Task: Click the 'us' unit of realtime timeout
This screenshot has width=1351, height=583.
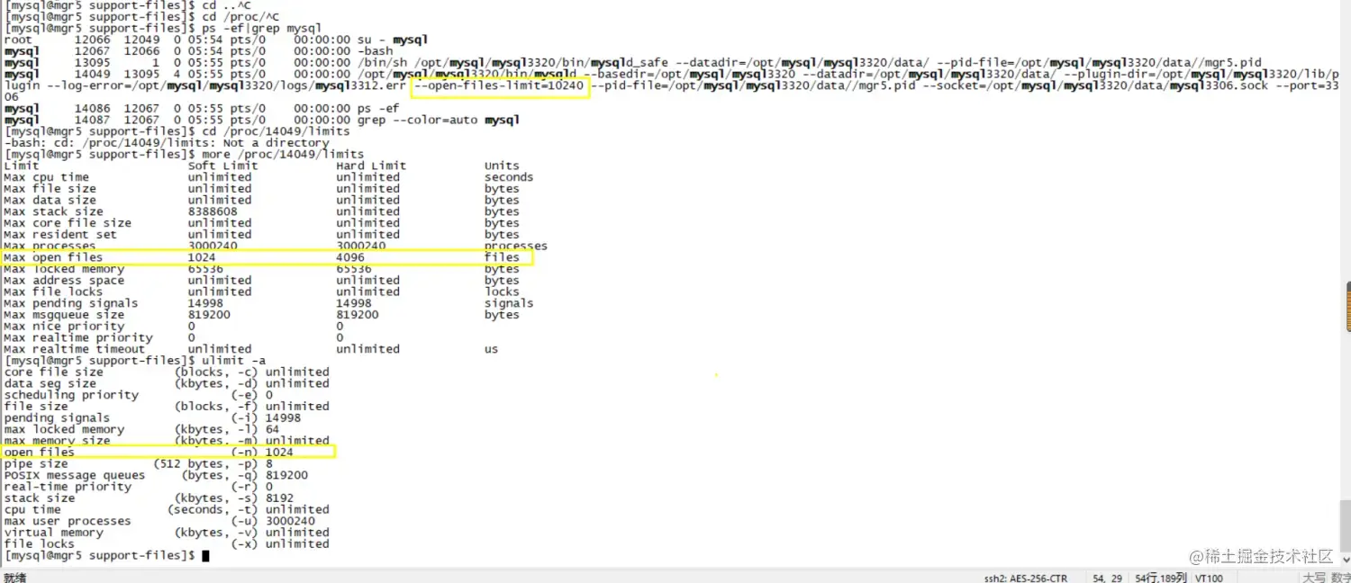Action: [x=491, y=349]
